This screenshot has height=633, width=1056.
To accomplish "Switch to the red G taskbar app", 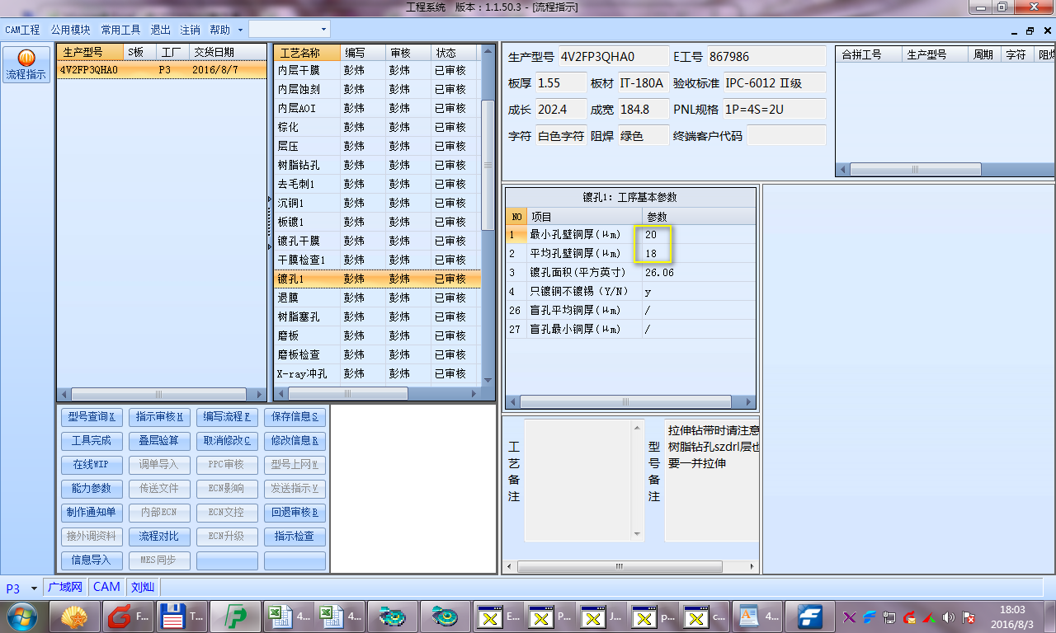I will pyautogui.click(x=129, y=617).
